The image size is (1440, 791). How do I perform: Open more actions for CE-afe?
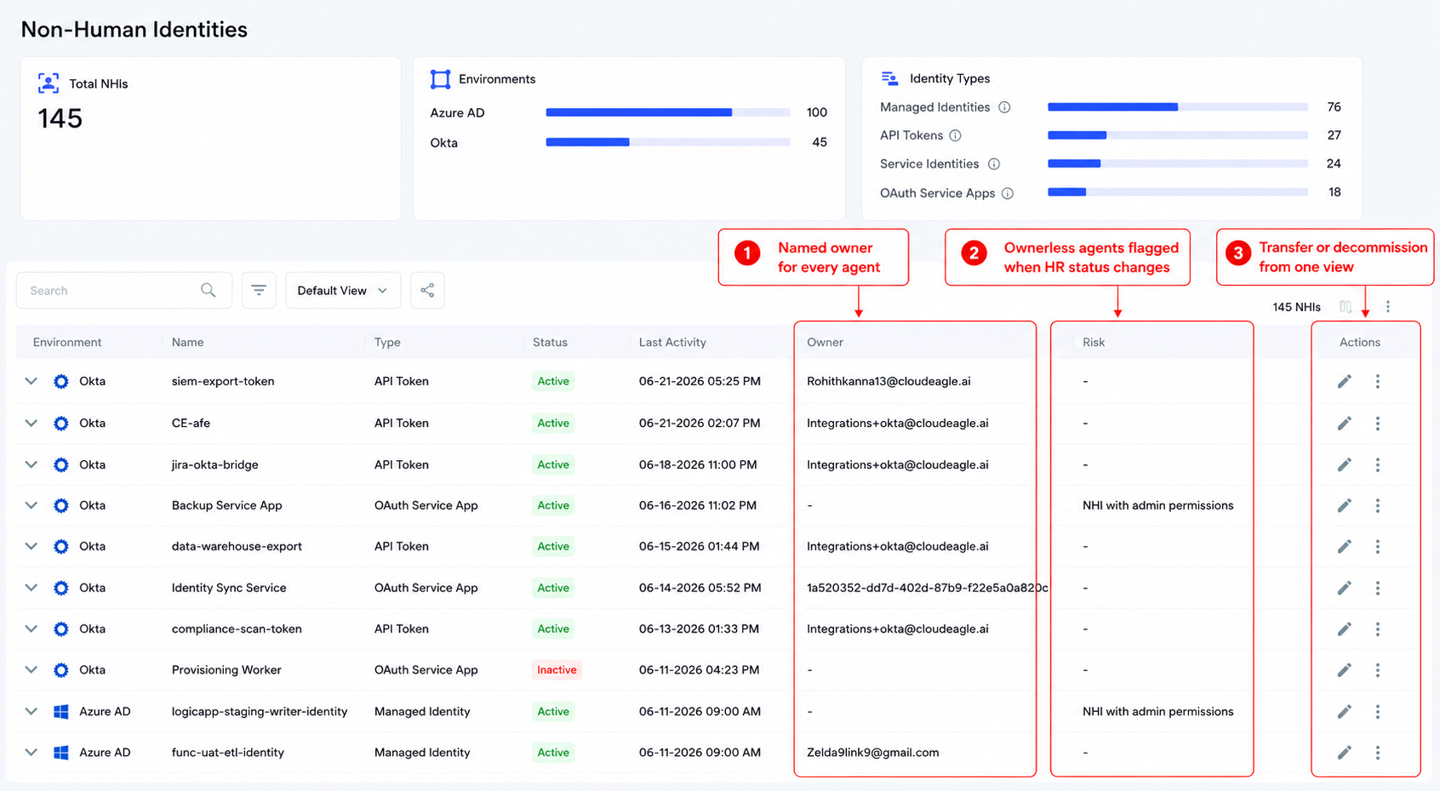(x=1378, y=423)
